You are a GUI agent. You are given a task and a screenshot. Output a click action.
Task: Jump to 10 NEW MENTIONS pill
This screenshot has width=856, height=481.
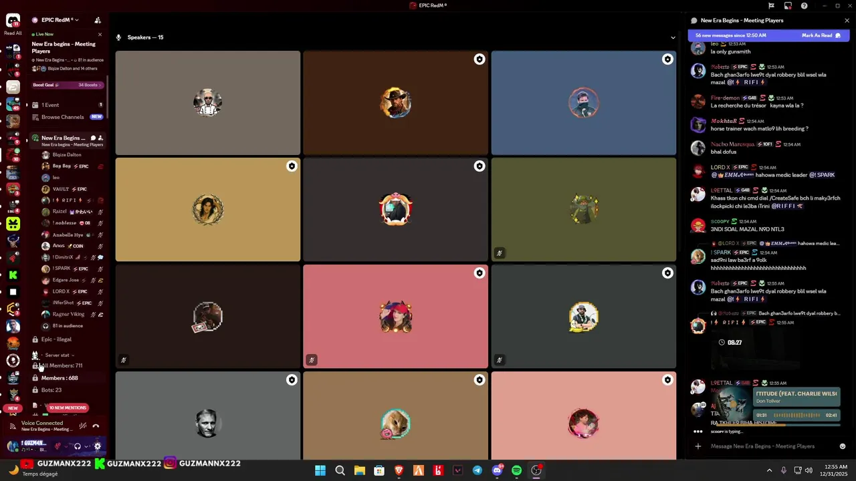[x=68, y=408]
